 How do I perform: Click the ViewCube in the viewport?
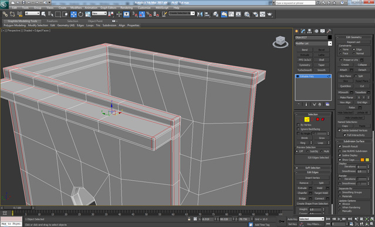coord(281,42)
